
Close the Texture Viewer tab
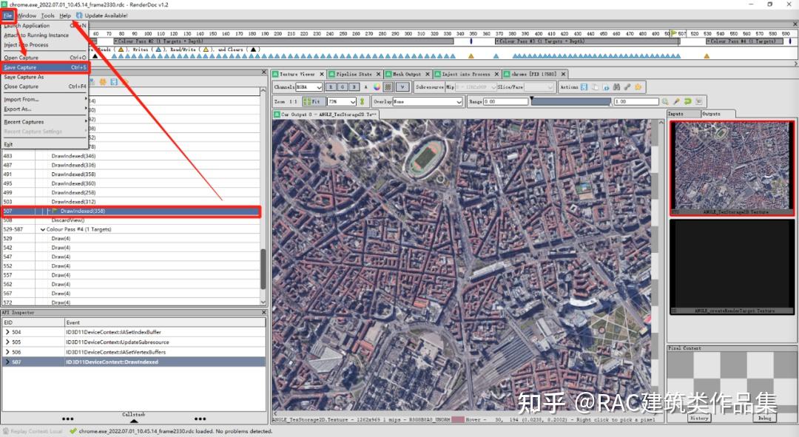coord(322,74)
